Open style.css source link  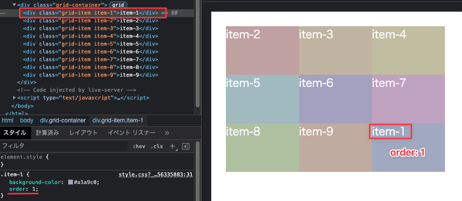156,175
